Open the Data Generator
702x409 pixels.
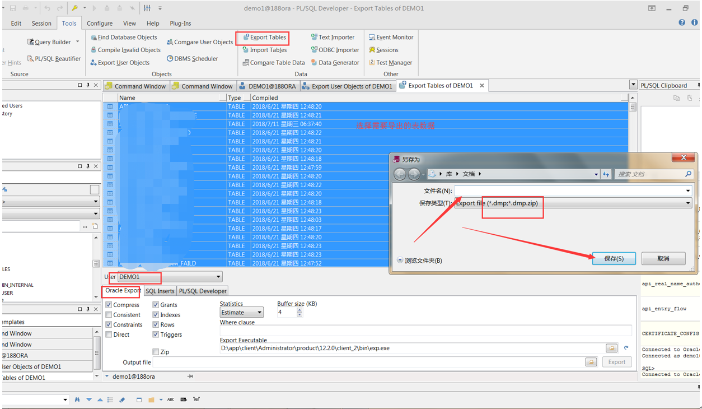tap(335, 63)
